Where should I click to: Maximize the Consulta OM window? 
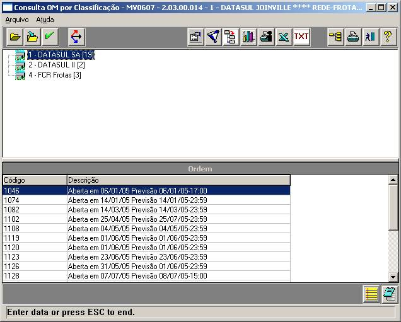click(x=381, y=8)
